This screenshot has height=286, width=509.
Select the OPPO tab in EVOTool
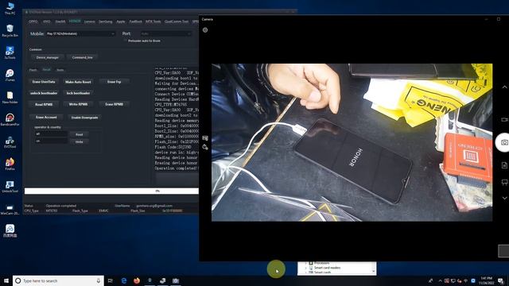tap(33, 21)
